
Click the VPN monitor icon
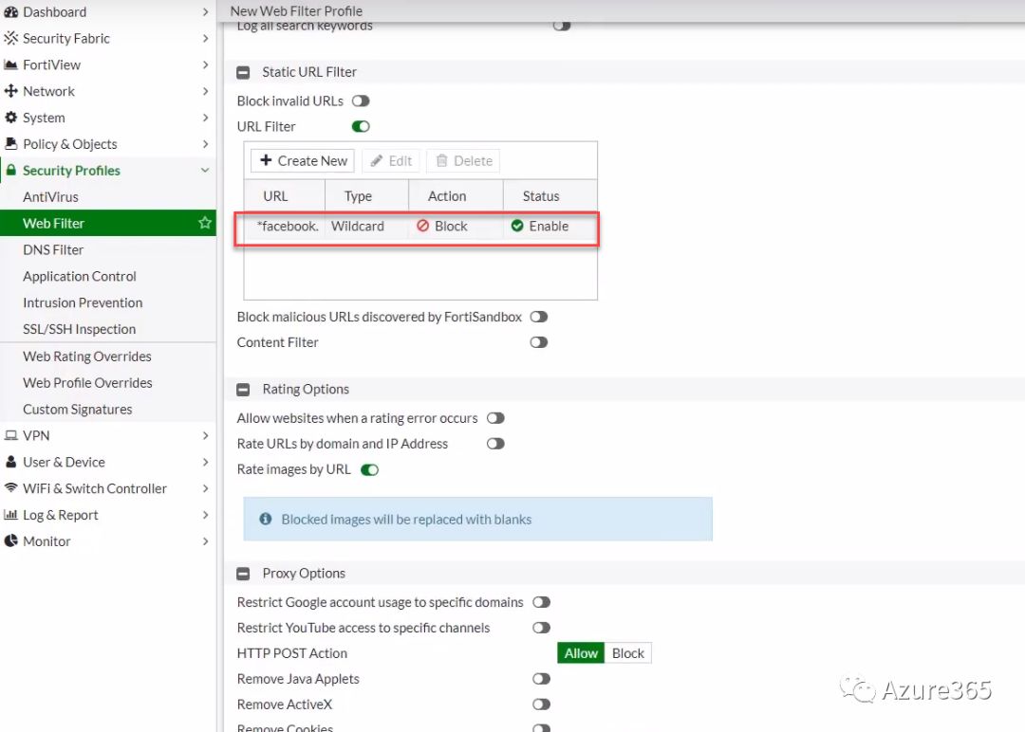(11, 436)
